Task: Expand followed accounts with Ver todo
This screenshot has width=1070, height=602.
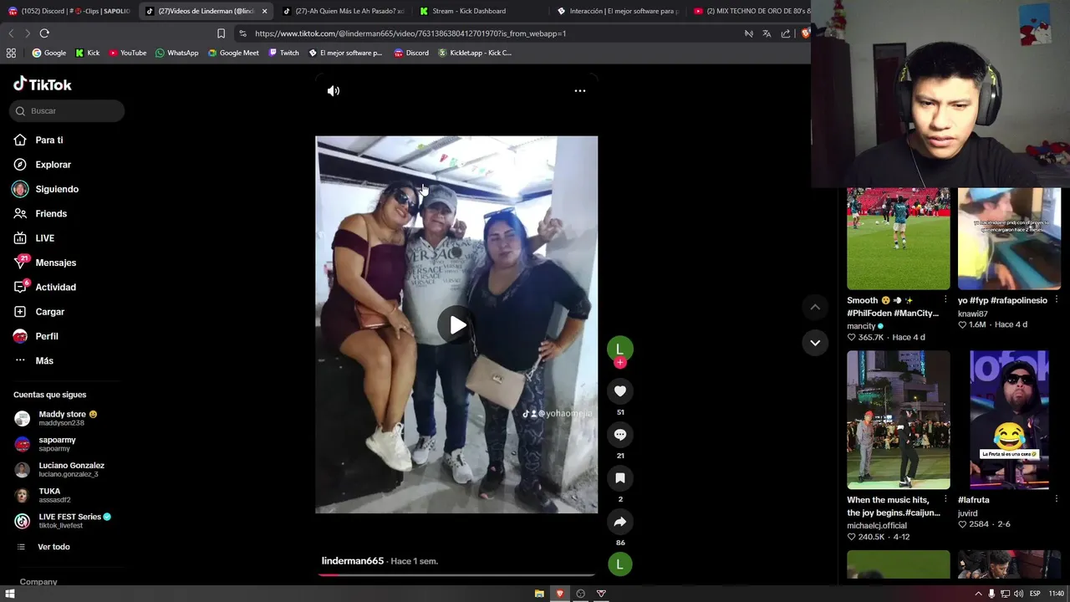Action: coord(53,547)
